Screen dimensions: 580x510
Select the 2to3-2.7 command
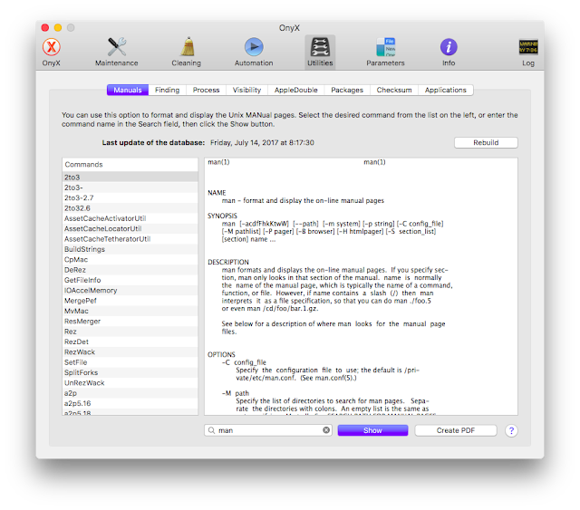coord(130,197)
